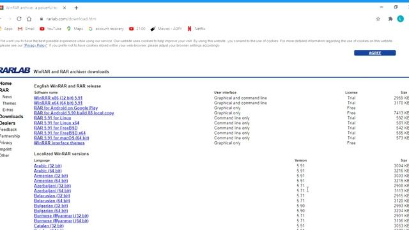Viewport: 409px width, 230px height.
Task: Click the RARLAB logo
Action: point(15,70)
